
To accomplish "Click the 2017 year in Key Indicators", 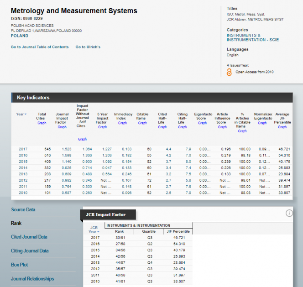I will click(23, 149).
